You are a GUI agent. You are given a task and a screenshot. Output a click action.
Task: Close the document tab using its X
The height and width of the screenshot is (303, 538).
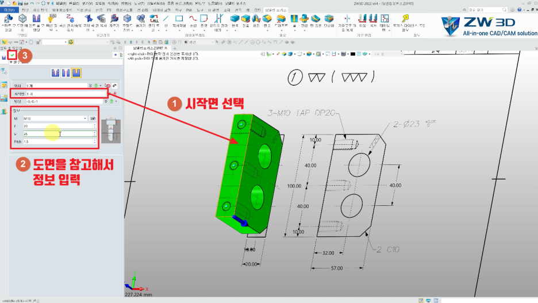pyautogui.click(x=166, y=48)
